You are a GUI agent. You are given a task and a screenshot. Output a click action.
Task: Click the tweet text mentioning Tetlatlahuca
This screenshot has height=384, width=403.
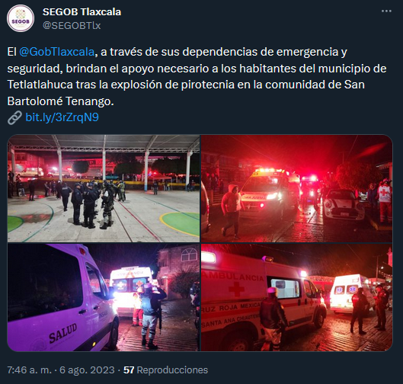coord(197,77)
